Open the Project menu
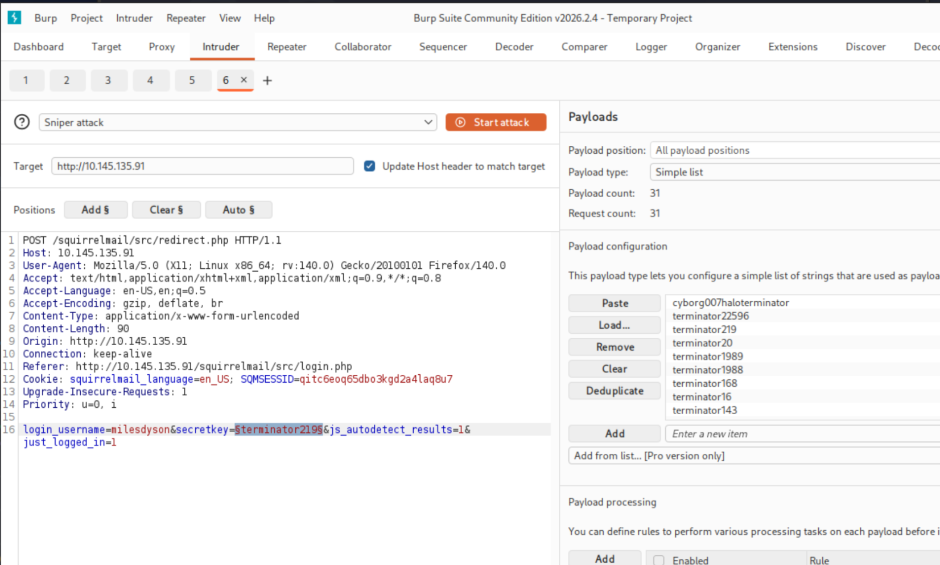Screen dimensions: 940x565 [86, 18]
